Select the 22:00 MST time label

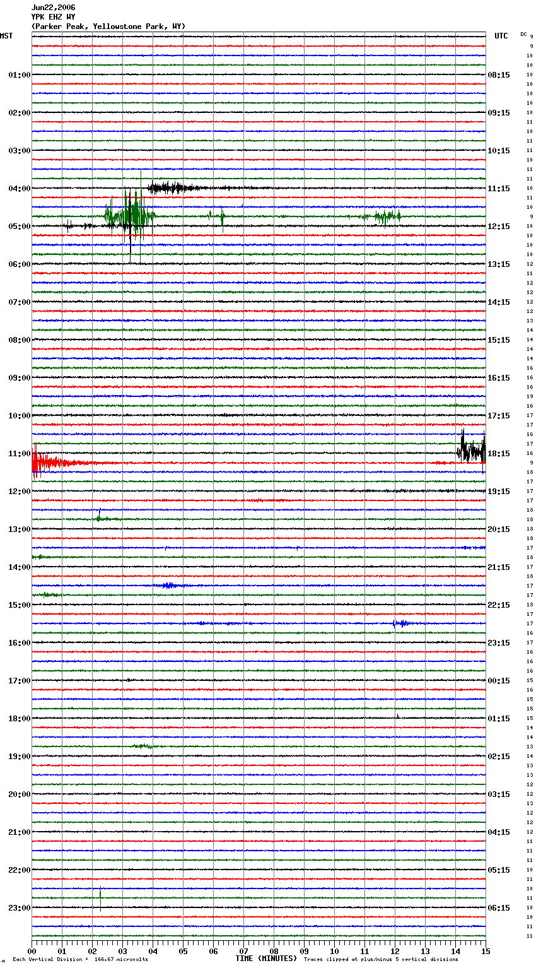click(x=20, y=870)
